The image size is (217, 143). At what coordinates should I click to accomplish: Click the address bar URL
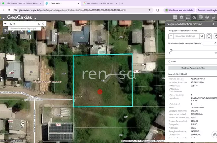tap(72, 10)
